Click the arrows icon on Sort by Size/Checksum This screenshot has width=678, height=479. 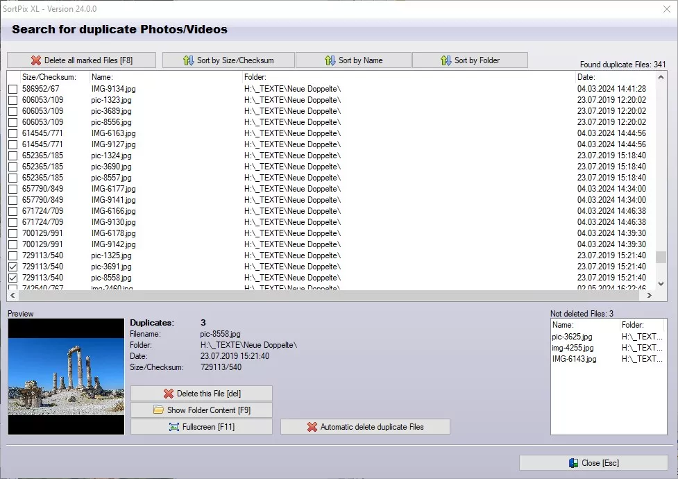coord(188,60)
